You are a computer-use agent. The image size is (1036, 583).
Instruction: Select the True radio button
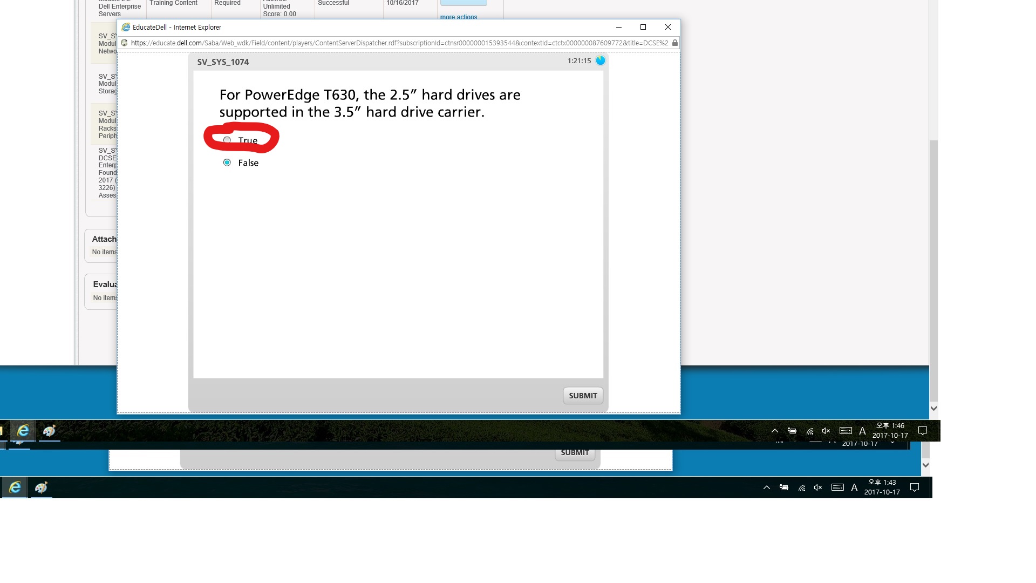tap(227, 140)
